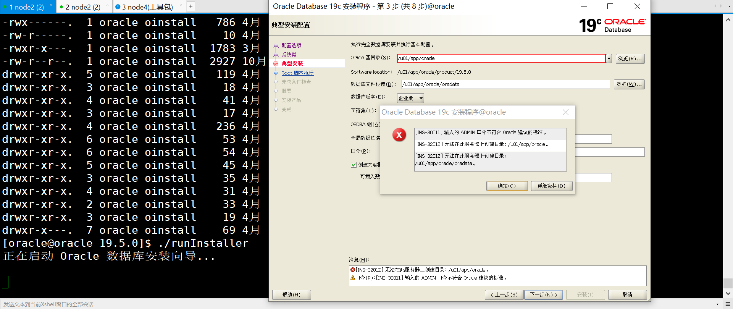This screenshot has height=309, width=733.
Task: Go back with 上一步(B)
Action: (x=504, y=295)
